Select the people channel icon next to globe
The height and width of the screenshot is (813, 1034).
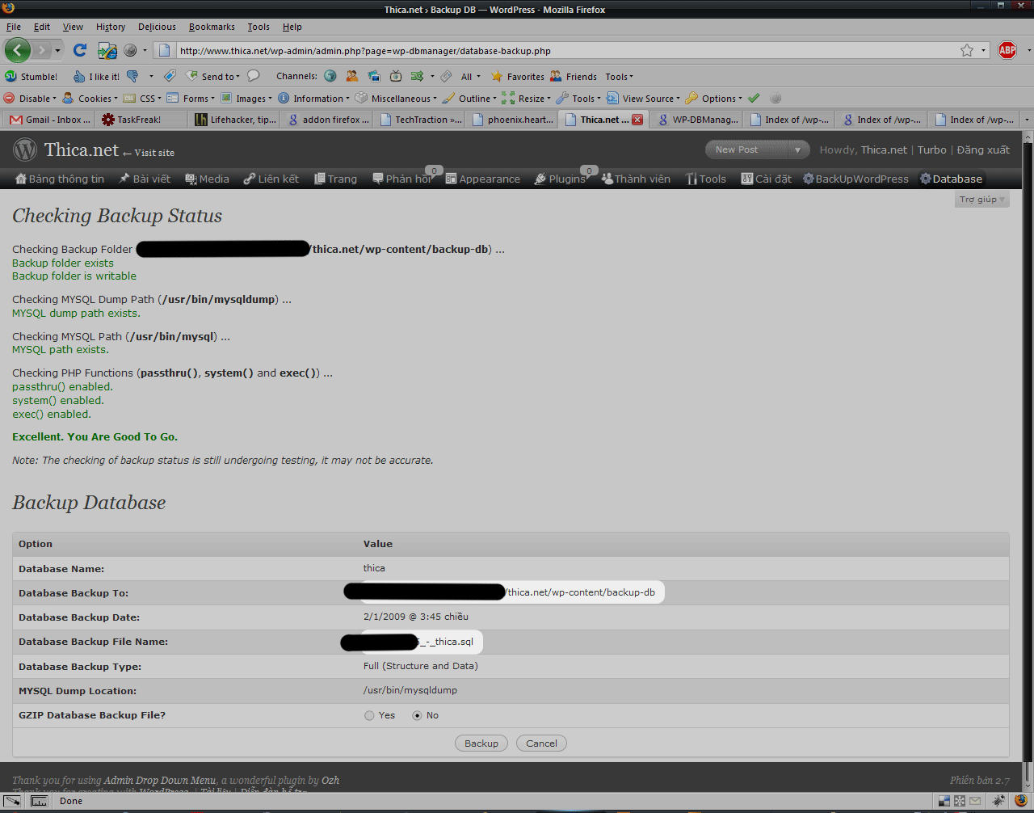(352, 76)
